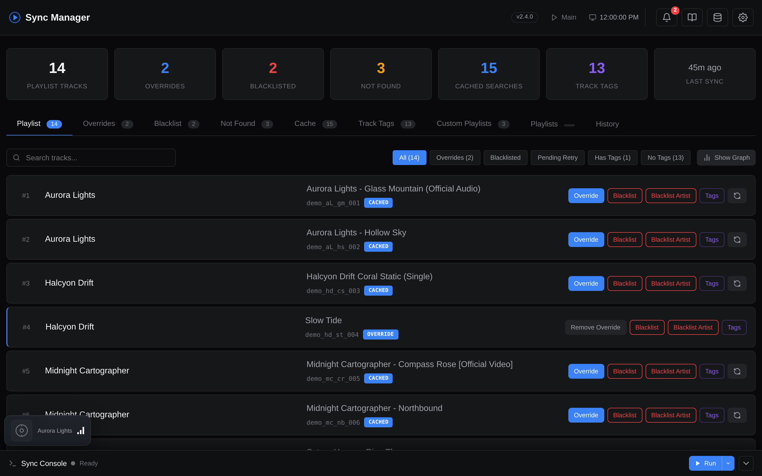The width and height of the screenshot is (762, 476).
Task: Refresh track #1 Glass Mountain
Action: (737, 196)
